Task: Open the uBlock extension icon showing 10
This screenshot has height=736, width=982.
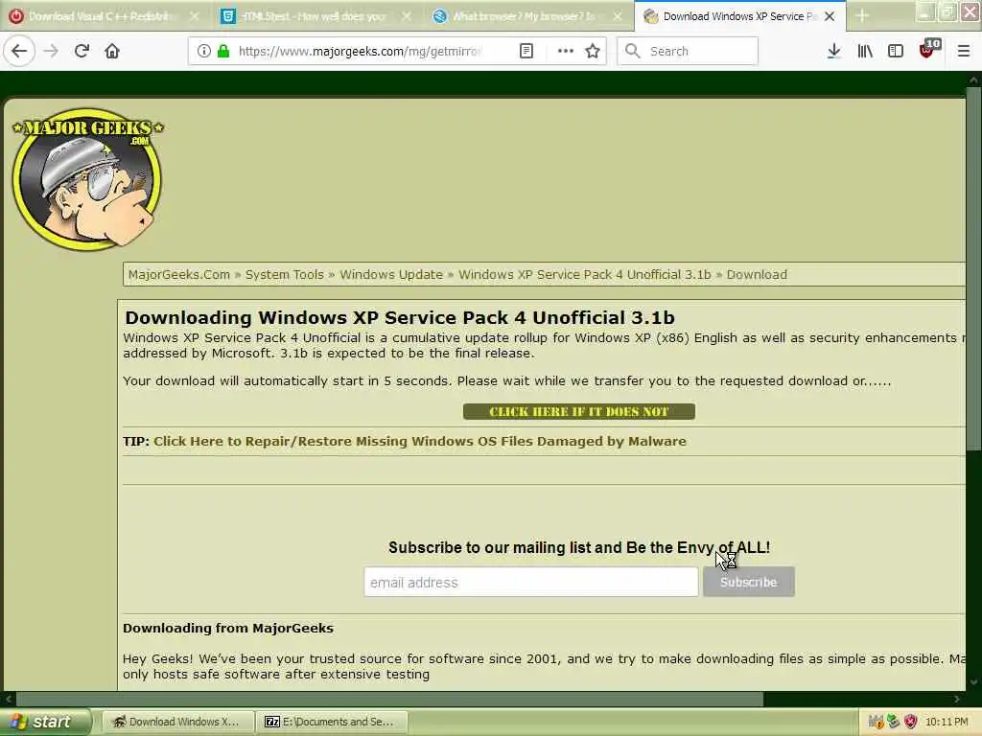Action: point(928,50)
